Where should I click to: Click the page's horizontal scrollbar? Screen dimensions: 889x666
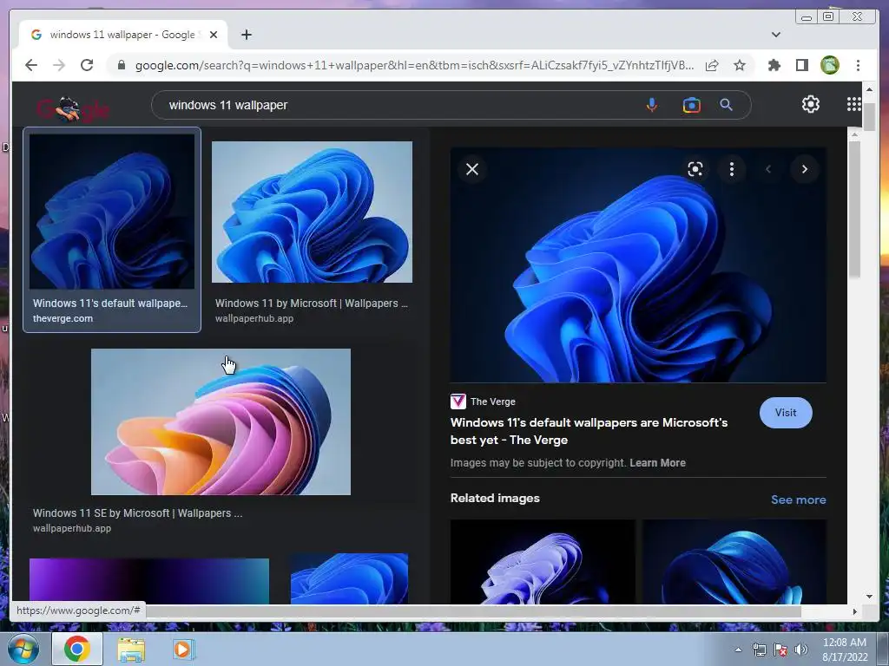[x=473, y=611]
